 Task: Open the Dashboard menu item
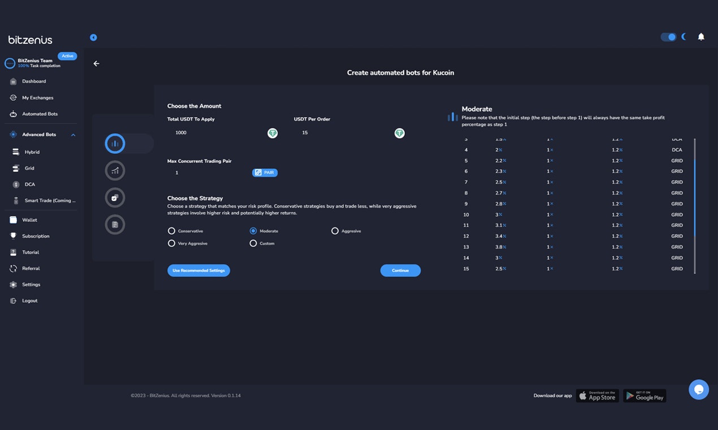(34, 81)
